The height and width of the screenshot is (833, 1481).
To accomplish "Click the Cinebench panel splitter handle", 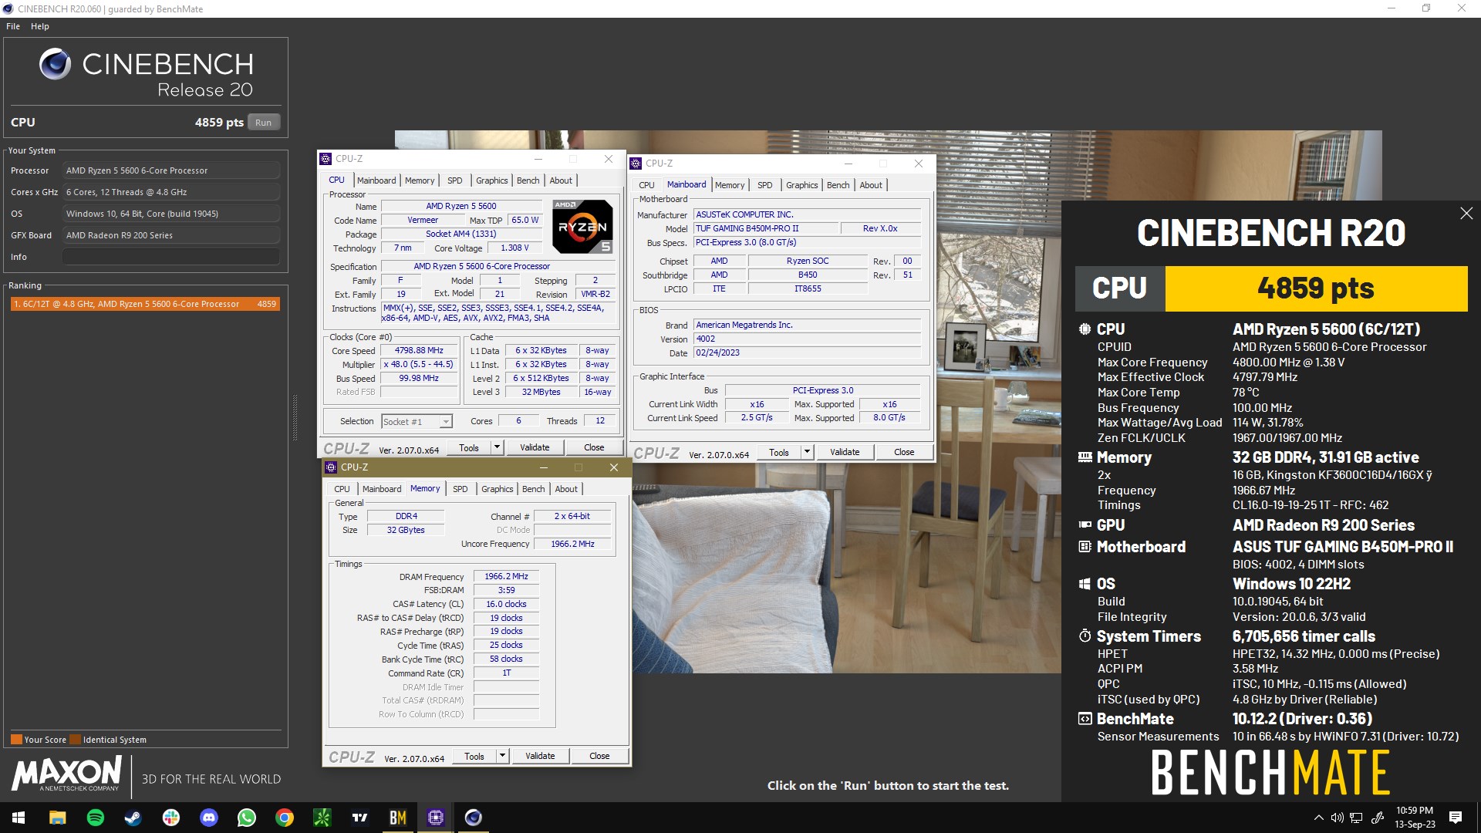I will coord(295,418).
